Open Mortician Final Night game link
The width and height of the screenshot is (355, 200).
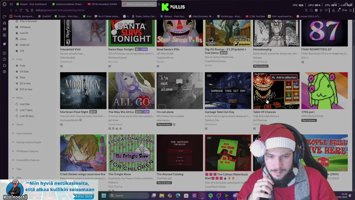pyautogui.click(x=74, y=112)
